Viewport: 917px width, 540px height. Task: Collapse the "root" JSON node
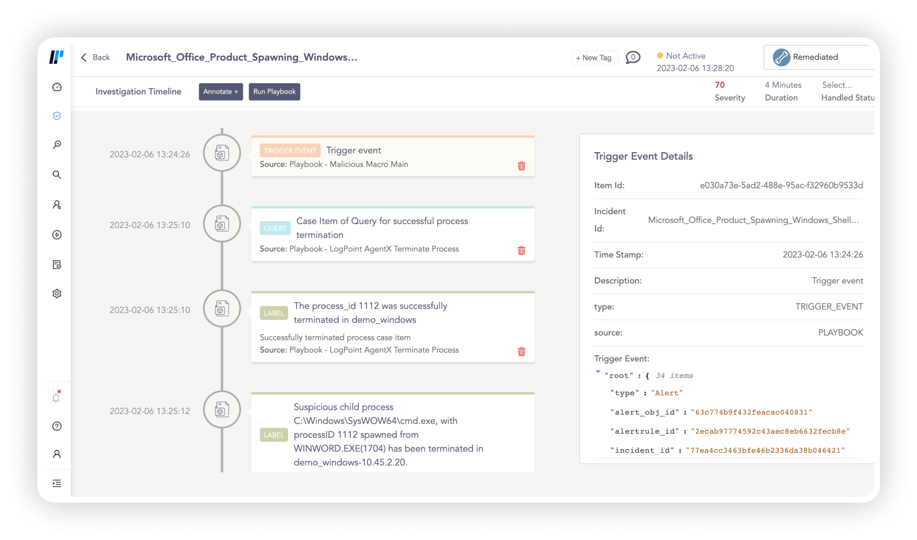(x=598, y=372)
